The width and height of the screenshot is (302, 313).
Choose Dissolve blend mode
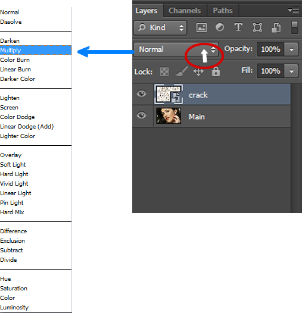pos(11,22)
